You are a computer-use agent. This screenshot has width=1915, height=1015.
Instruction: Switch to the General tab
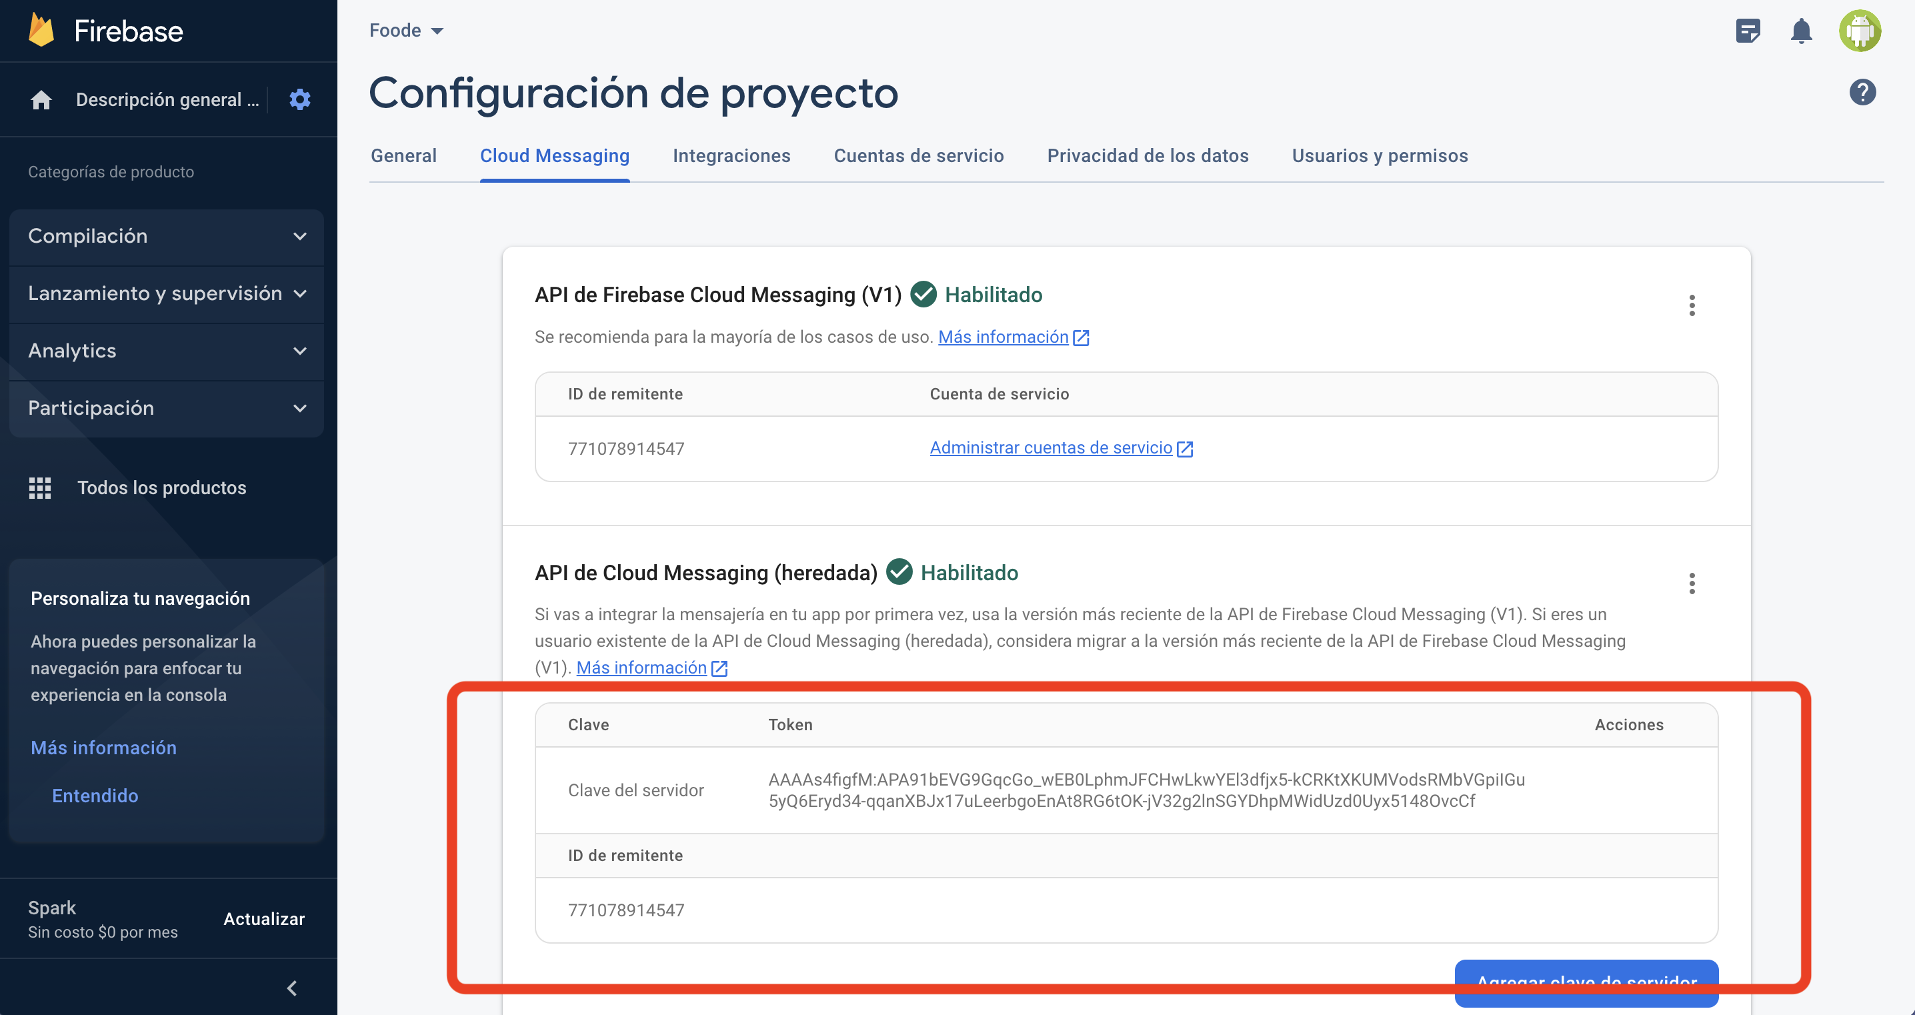[403, 156]
